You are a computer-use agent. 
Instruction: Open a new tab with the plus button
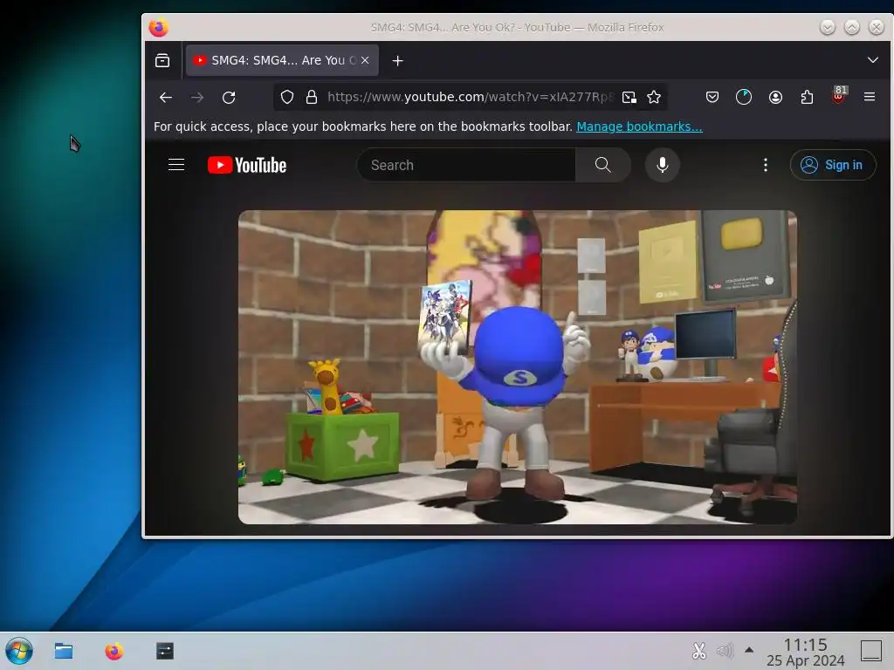point(398,60)
